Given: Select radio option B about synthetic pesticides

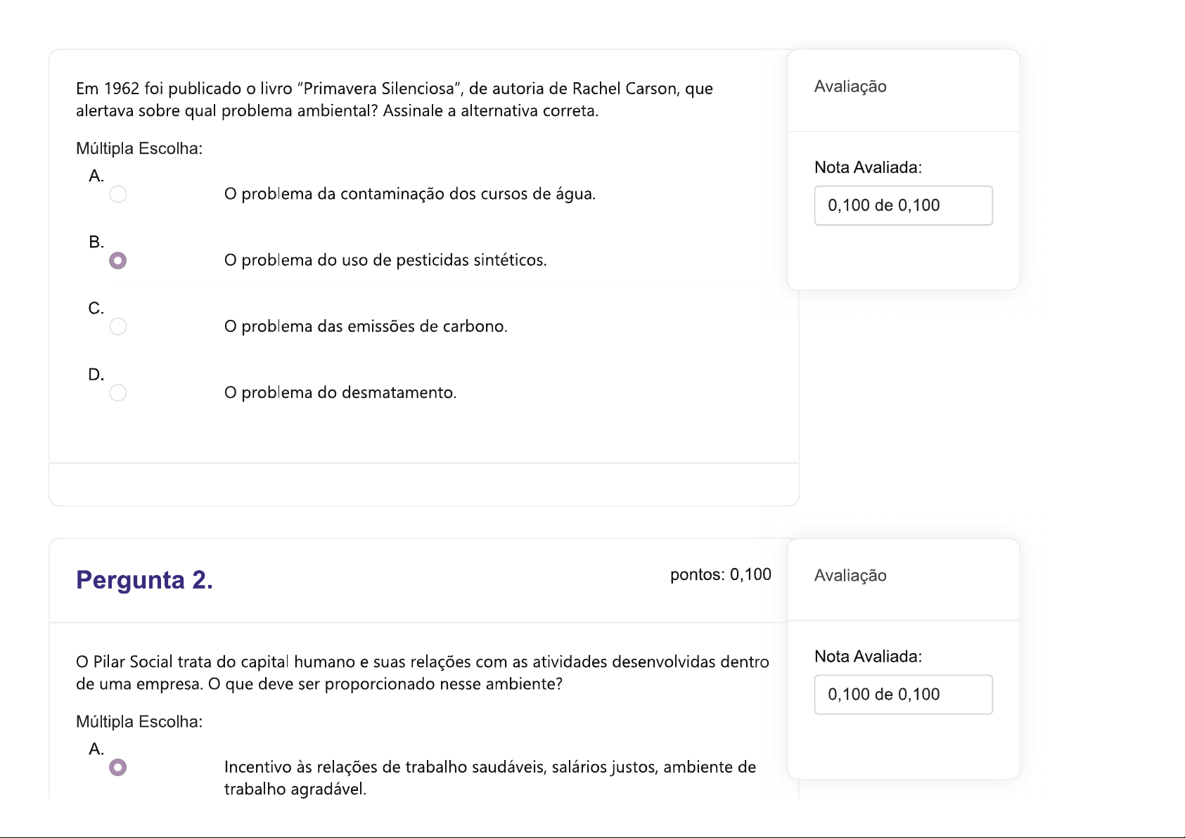Looking at the screenshot, I should (118, 261).
